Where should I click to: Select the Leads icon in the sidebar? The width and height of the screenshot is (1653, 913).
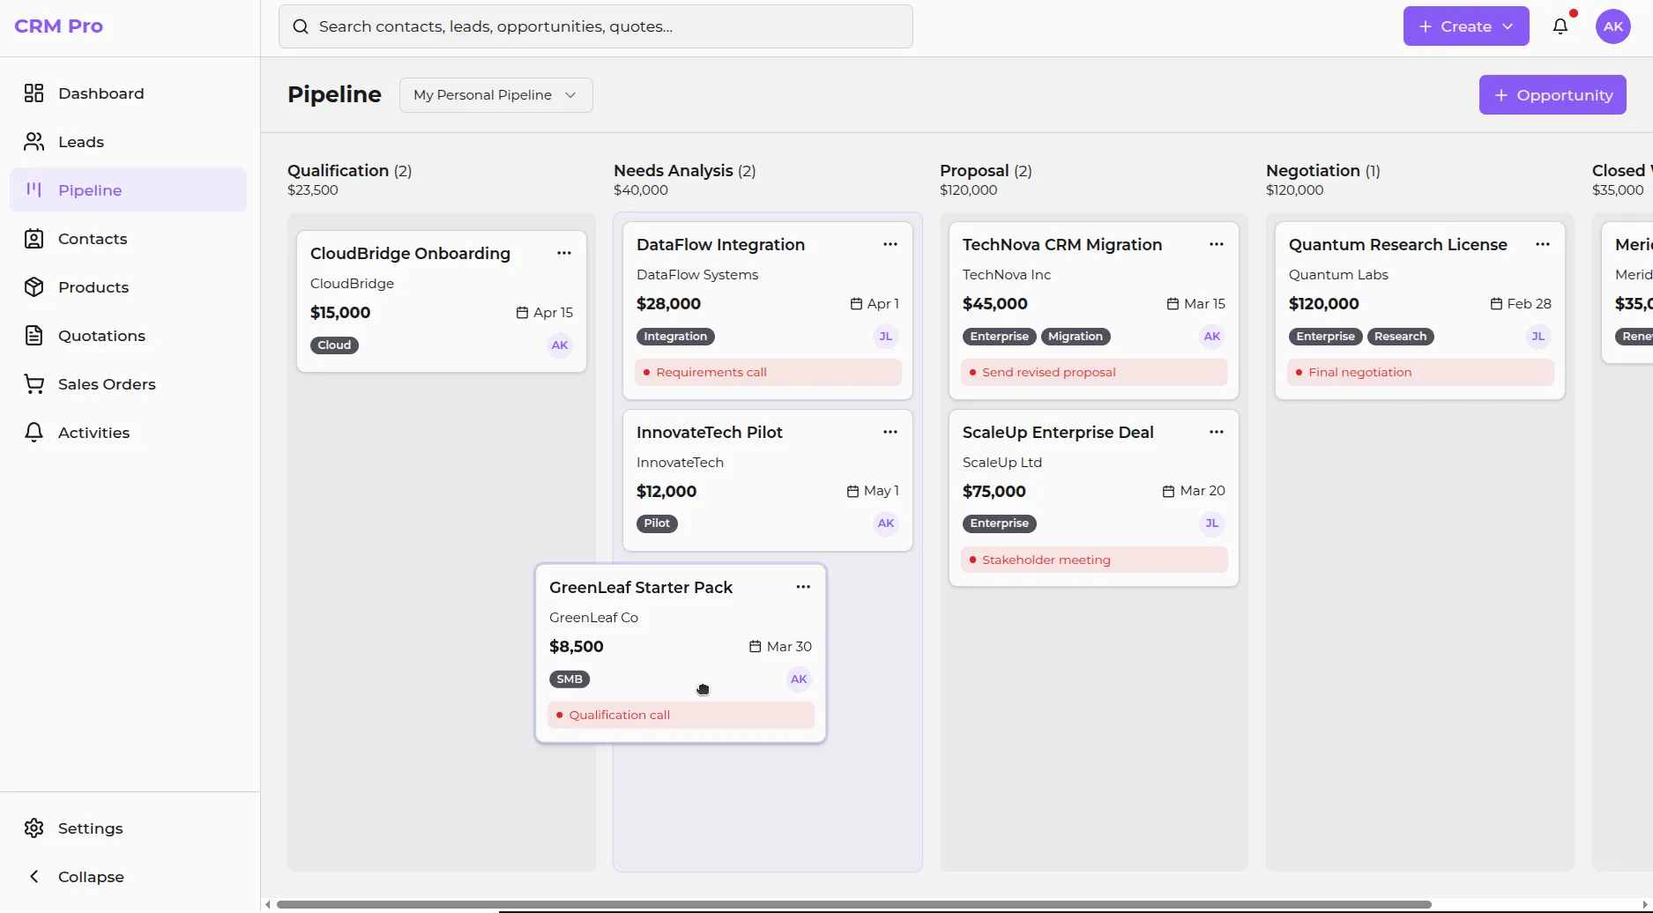click(x=33, y=141)
